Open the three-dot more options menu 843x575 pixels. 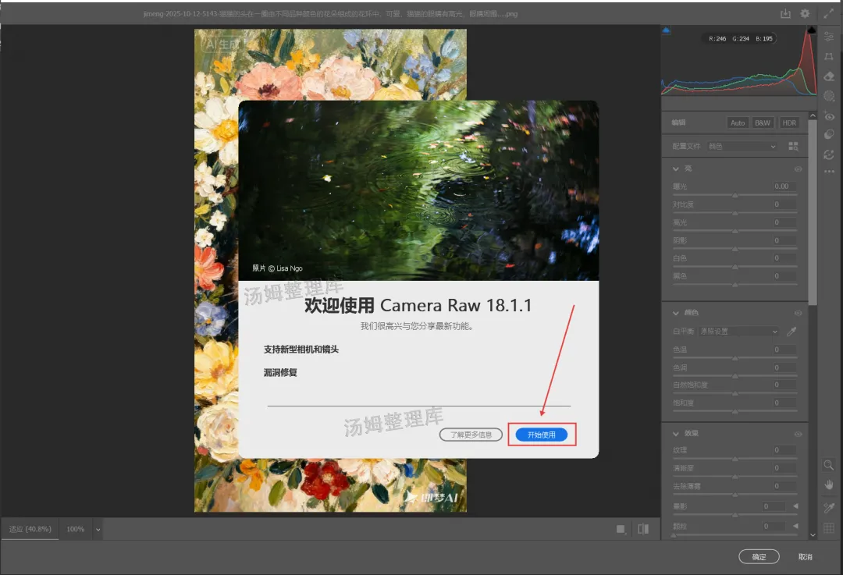coord(829,172)
